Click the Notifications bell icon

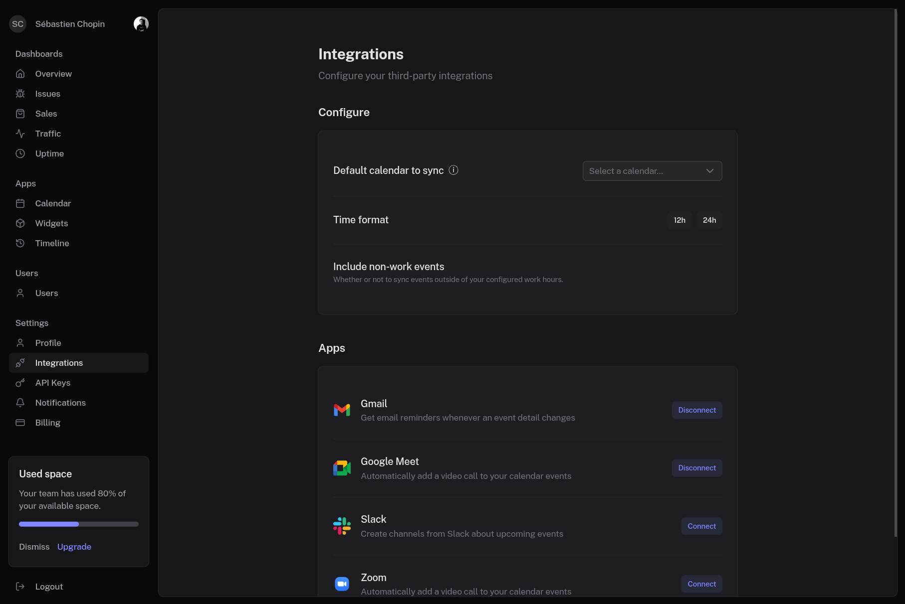pos(20,403)
